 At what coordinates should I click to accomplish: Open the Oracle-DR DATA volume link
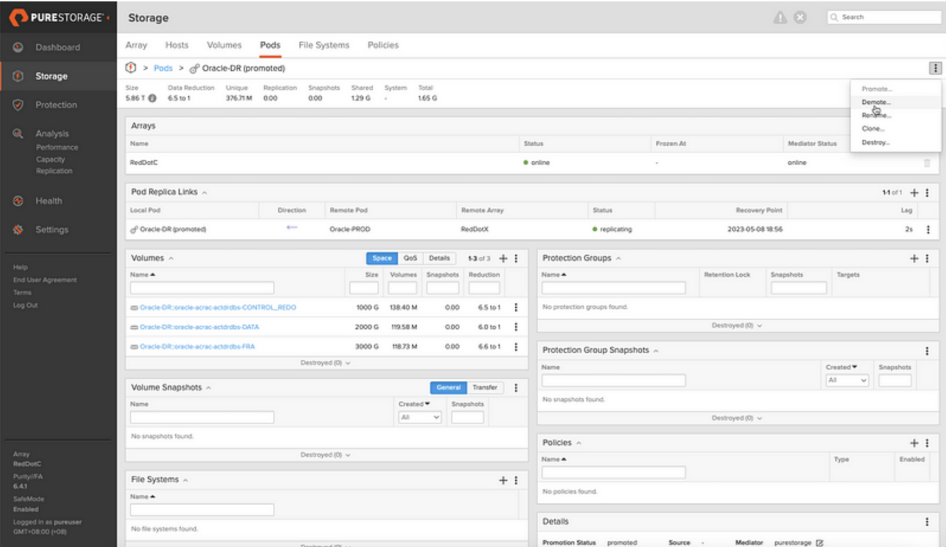click(x=199, y=327)
